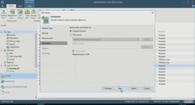Screen dimensions: 195x105
Task: Click CONNECTED TO: LOCALHOST status text
Action: 136,102
